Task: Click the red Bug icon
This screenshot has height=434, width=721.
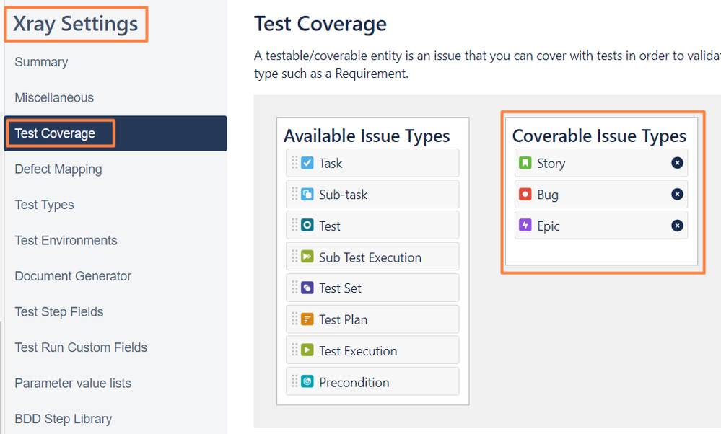Action: click(x=525, y=194)
